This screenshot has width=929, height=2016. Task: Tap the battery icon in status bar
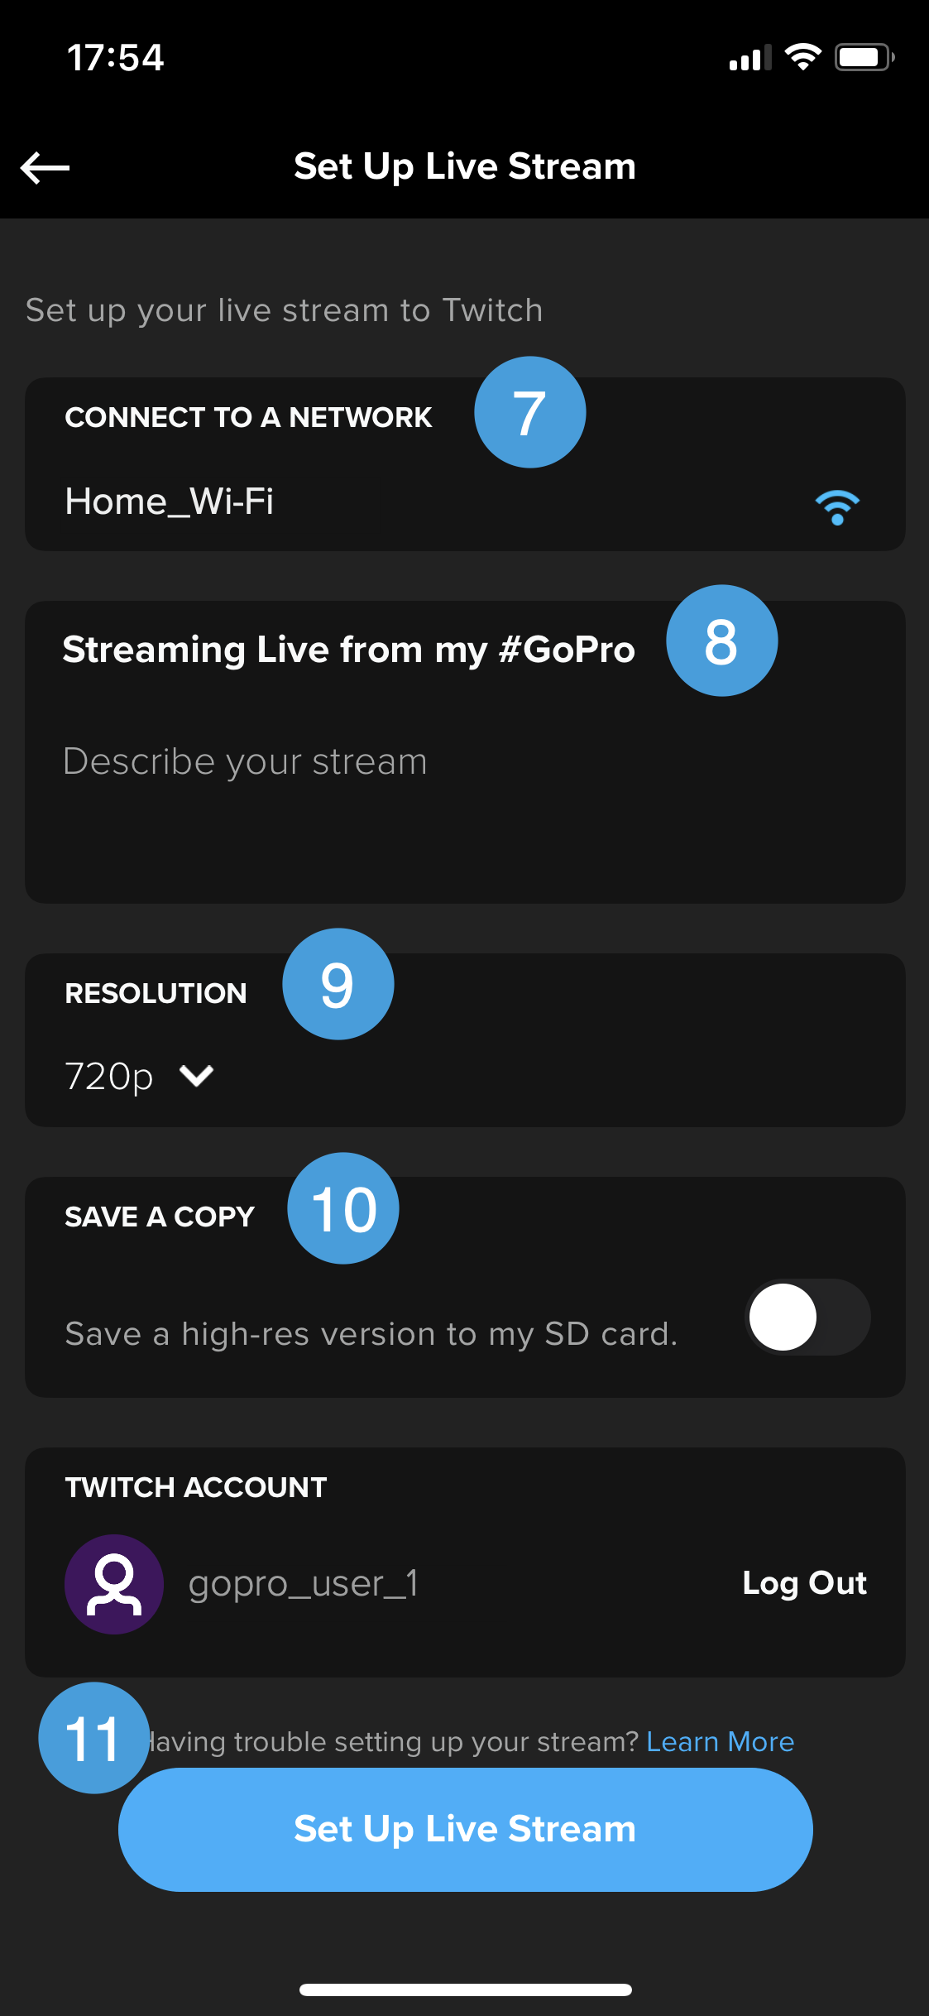click(864, 57)
